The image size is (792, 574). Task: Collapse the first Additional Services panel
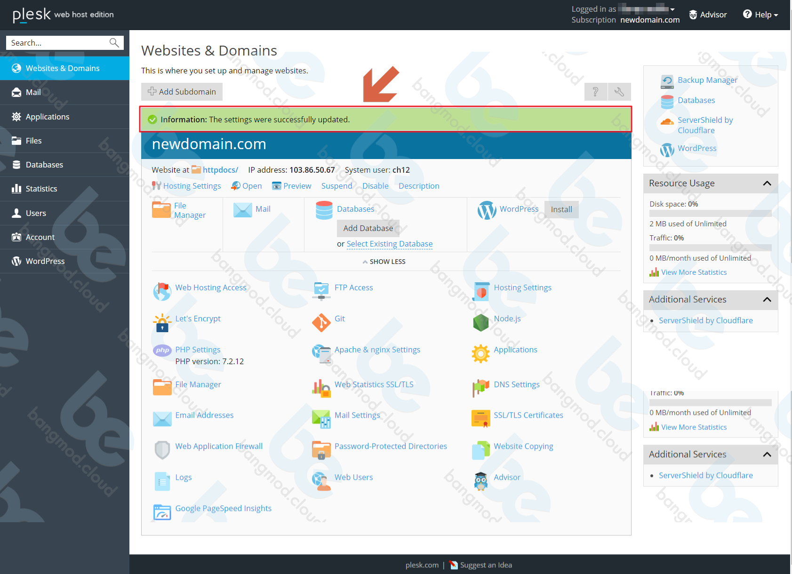click(x=767, y=300)
